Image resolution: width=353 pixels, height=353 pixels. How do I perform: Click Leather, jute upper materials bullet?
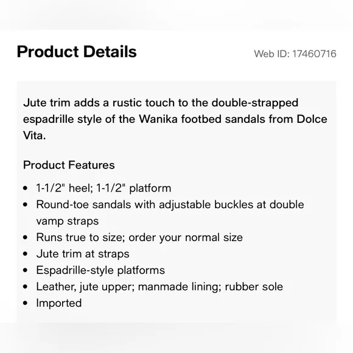[159, 287]
